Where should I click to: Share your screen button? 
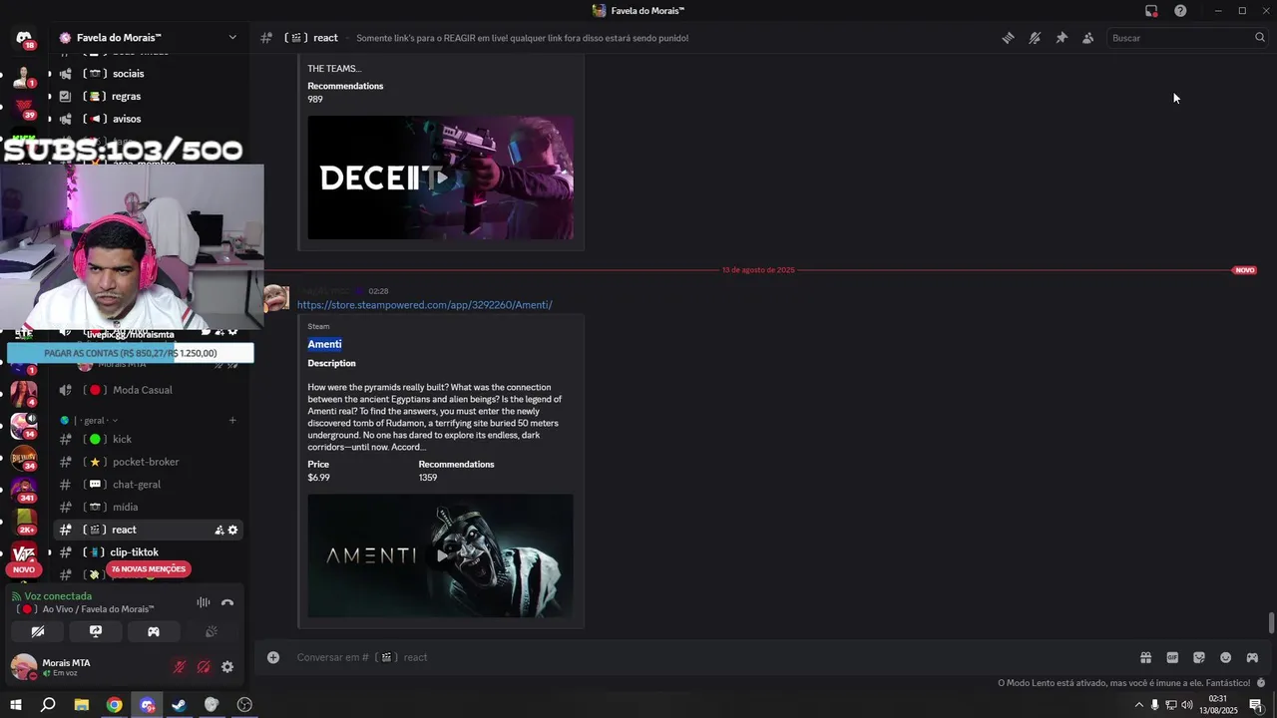(x=96, y=631)
